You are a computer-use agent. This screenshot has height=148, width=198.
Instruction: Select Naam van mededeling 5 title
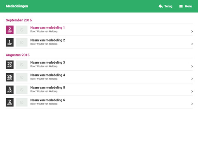(47, 88)
